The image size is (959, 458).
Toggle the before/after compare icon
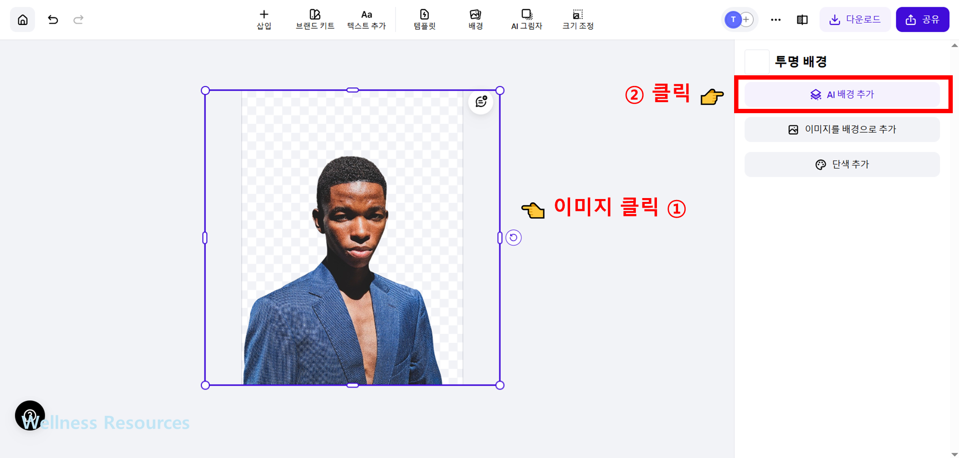pyautogui.click(x=802, y=20)
